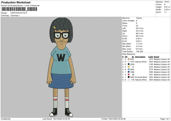Viewport: 171px width, 121px height.
Task: Click the 'Stop Sequence:' heading
Action: click(129, 54)
